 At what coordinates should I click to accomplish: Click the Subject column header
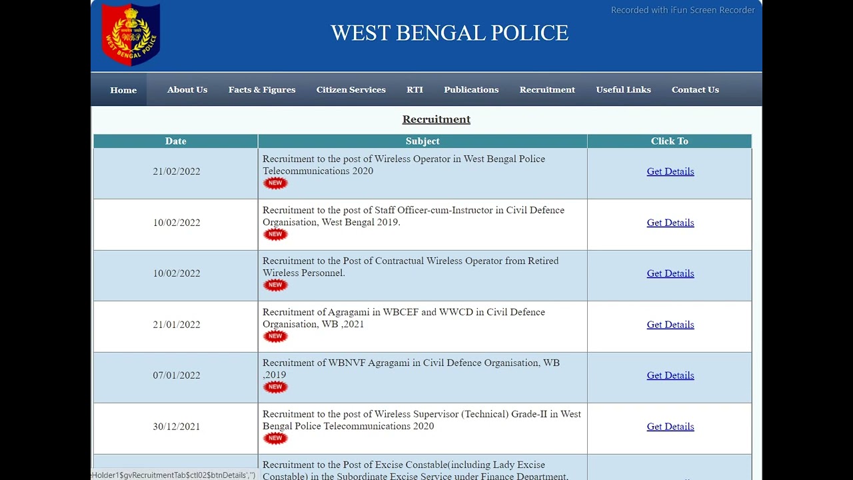(x=423, y=141)
